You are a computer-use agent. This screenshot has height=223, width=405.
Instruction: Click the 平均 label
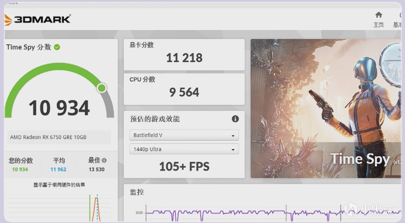point(59,161)
